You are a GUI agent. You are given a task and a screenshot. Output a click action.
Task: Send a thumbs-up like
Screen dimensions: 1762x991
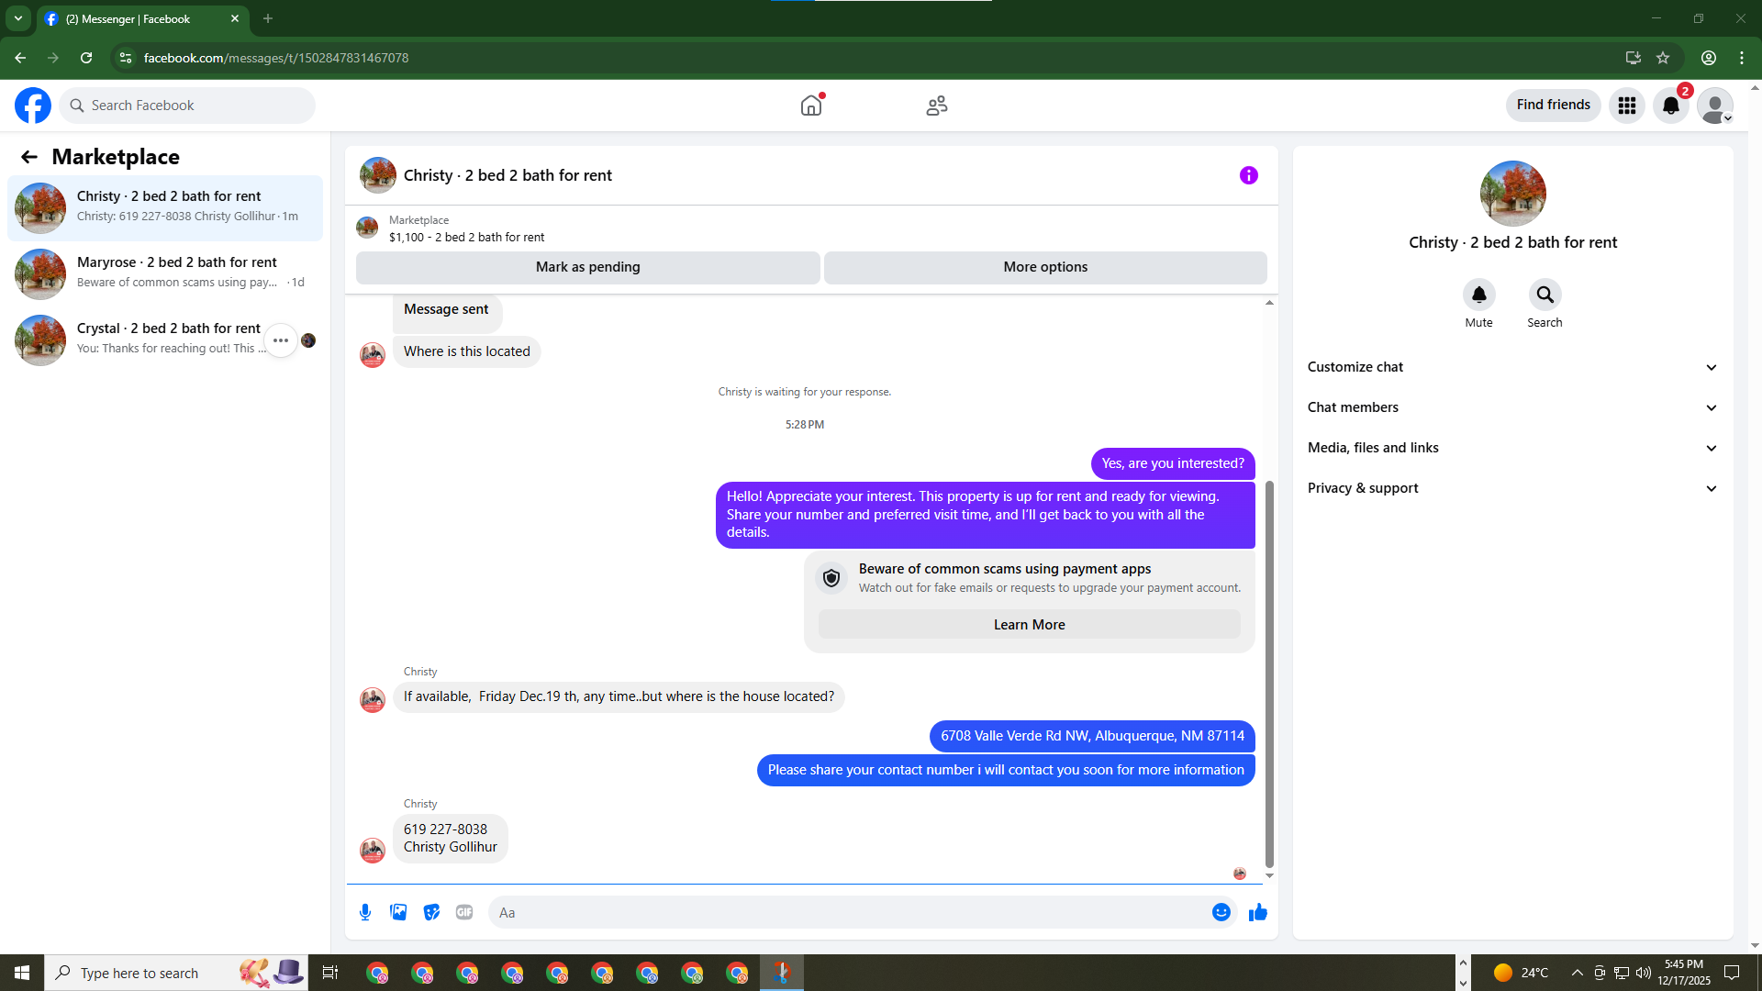1257,912
